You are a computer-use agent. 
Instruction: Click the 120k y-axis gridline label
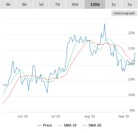(132, 33)
